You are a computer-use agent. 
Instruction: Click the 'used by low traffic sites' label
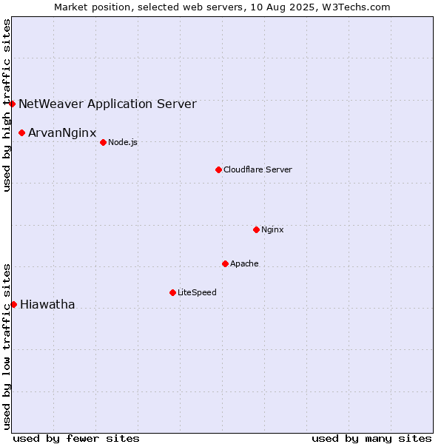pyautogui.click(x=6, y=348)
